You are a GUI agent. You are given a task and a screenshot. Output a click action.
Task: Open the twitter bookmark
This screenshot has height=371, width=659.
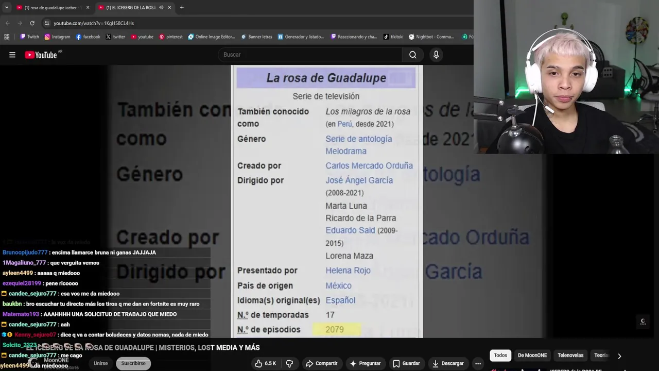(x=115, y=37)
